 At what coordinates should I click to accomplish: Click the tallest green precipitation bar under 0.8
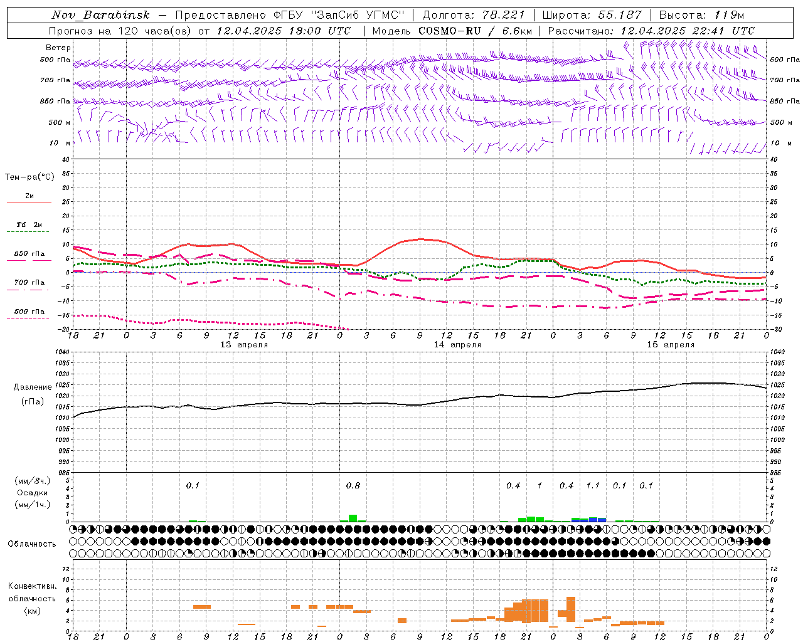(x=353, y=518)
